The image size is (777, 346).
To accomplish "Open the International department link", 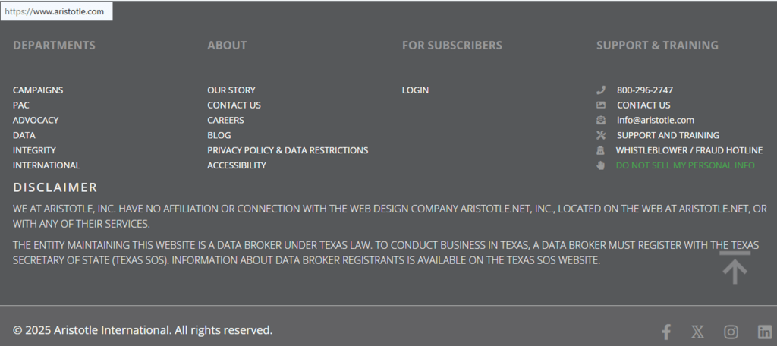I will point(46,165).
